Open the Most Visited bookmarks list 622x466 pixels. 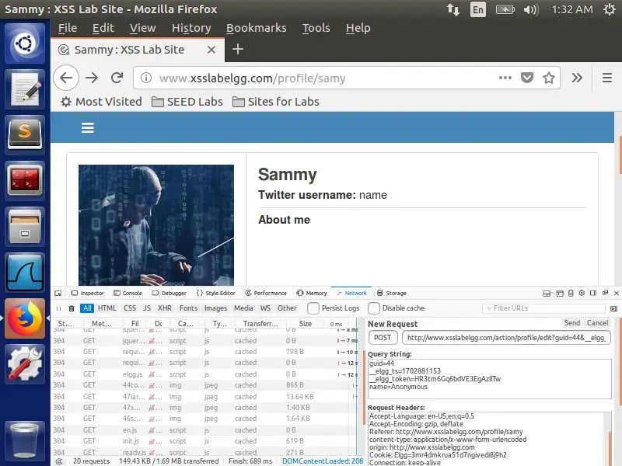[101, 102]
